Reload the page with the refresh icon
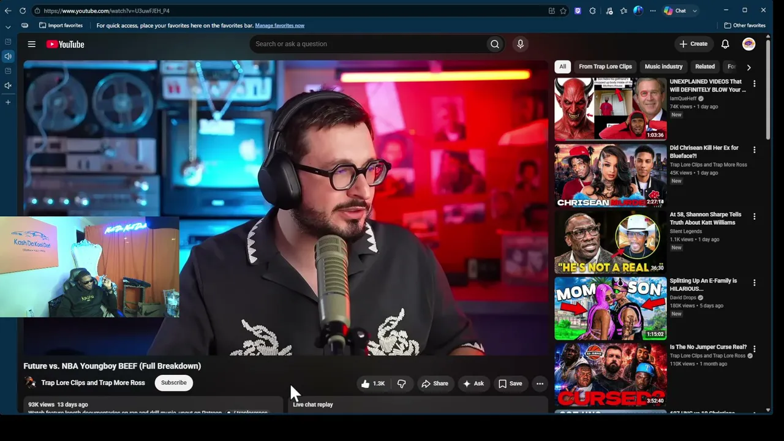 point(23,10)
